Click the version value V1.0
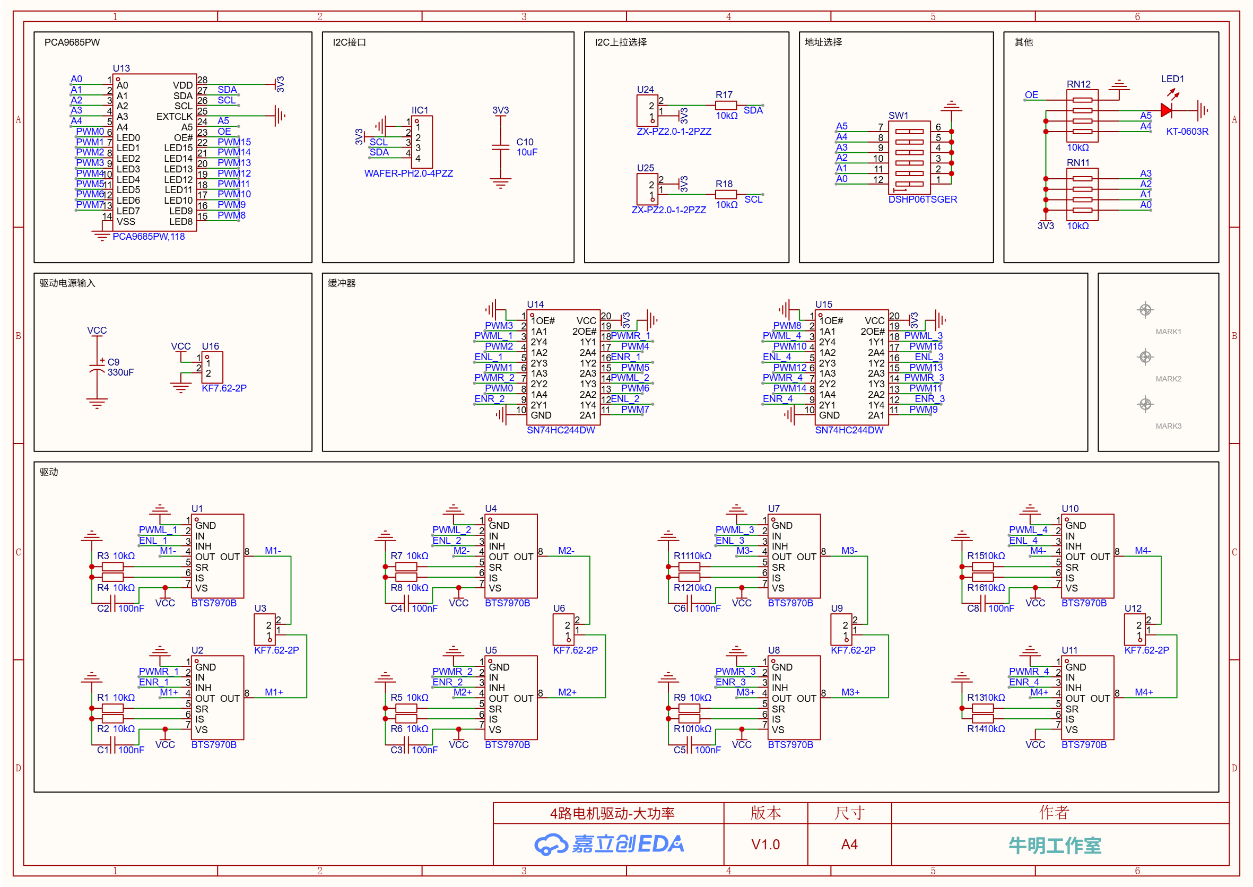This screenshot has height=887, width=1253. point(765,845)
